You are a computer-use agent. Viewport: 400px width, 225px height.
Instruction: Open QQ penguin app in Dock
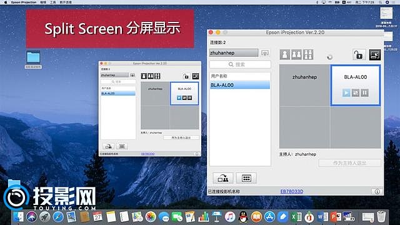[243, 217]
